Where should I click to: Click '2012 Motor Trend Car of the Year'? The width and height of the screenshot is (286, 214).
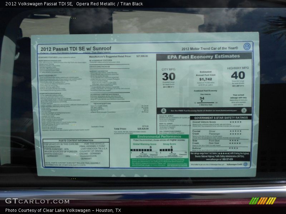[x=209, y=49]
